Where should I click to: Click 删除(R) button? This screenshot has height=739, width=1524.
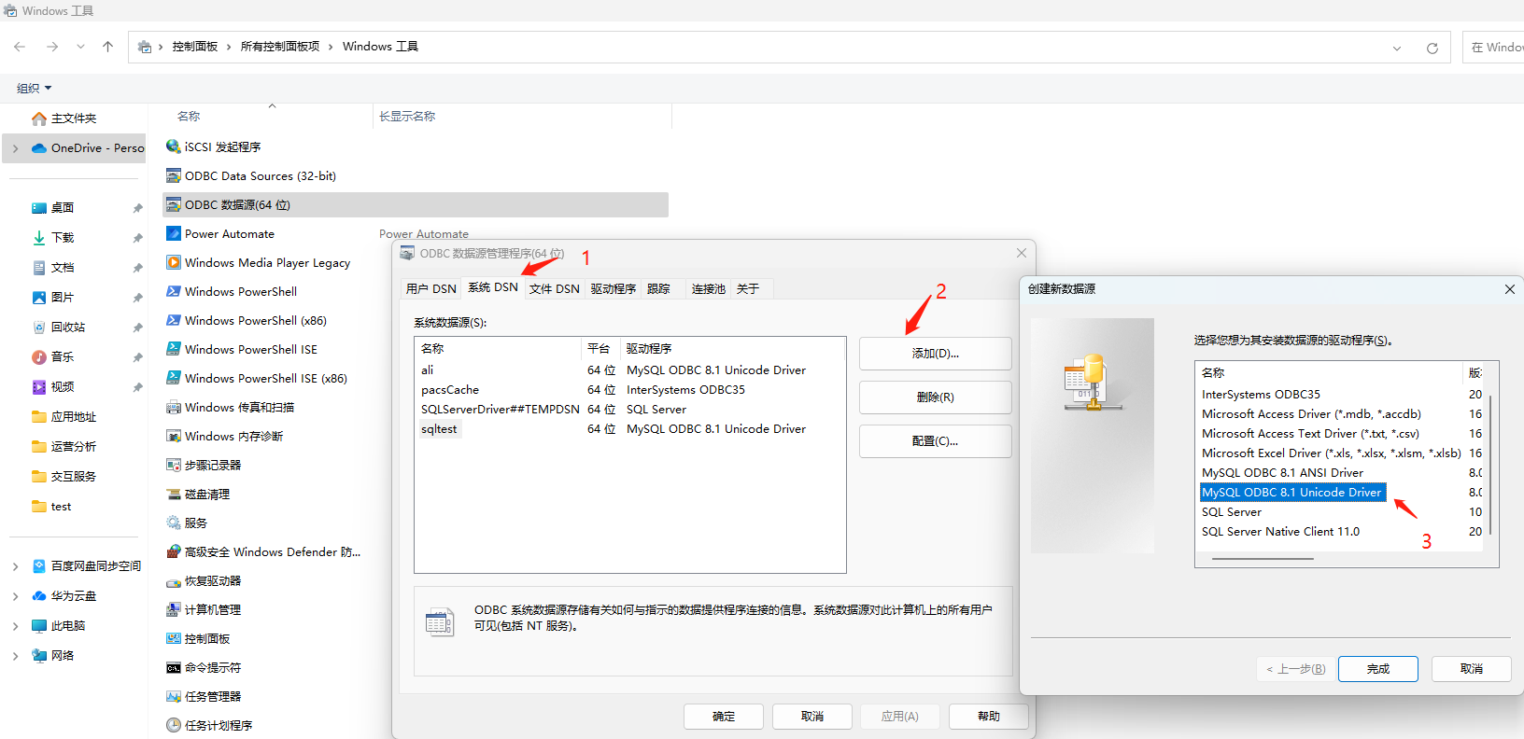(935, 397)
